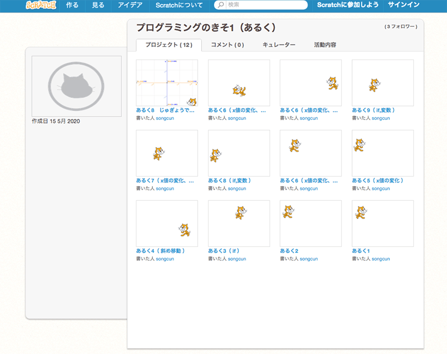Click songcun author under あるく3（if）

237,259
